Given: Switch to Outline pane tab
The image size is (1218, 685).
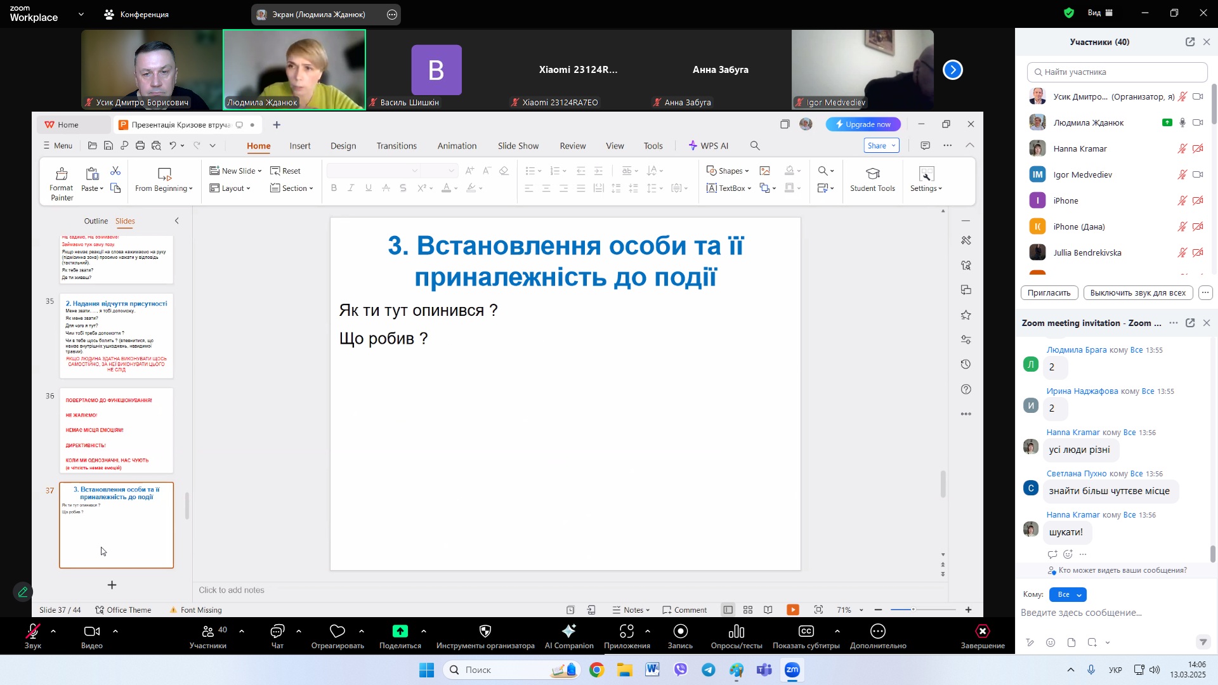Looking at the screenshot, I should (96, 221).
